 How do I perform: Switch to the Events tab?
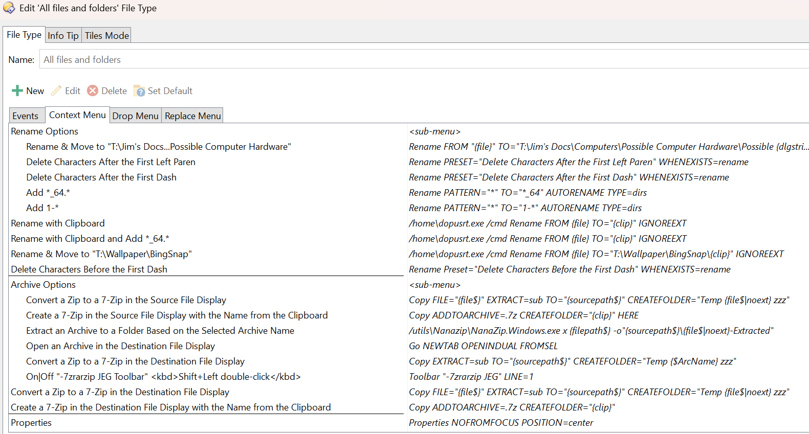(x=26, y=116)
